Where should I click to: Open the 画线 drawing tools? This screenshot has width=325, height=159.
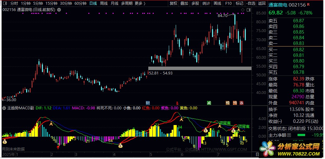217,3
